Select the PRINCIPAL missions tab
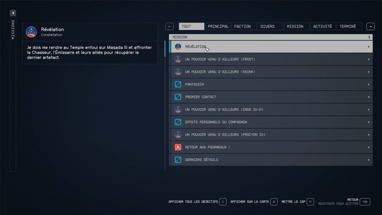 coord(218,26)
